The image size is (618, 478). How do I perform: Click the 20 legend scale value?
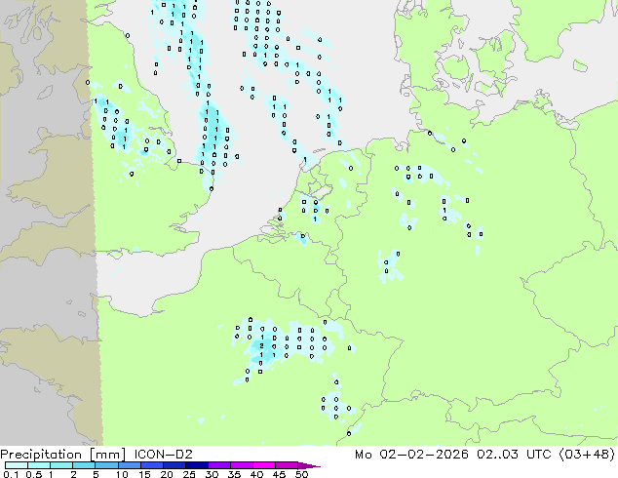(x=167, y=474)
